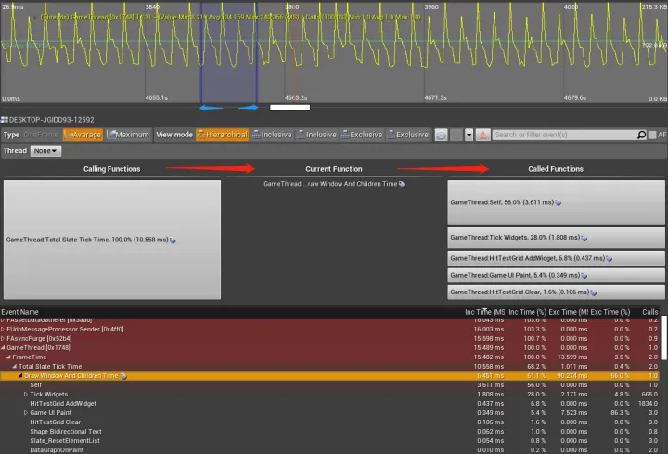Sort by Inc Time (%) column
Screen dimensions: 668x454
click(x=527, y=312)
